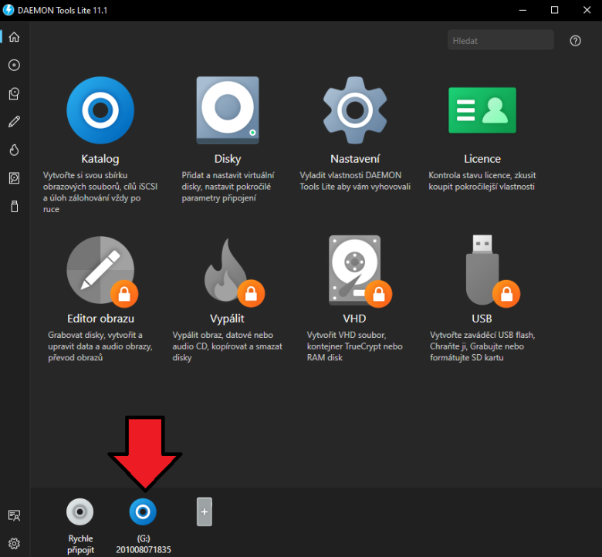Click the 201008071835 drive label

pyautogui.click(x=144, y=550)
